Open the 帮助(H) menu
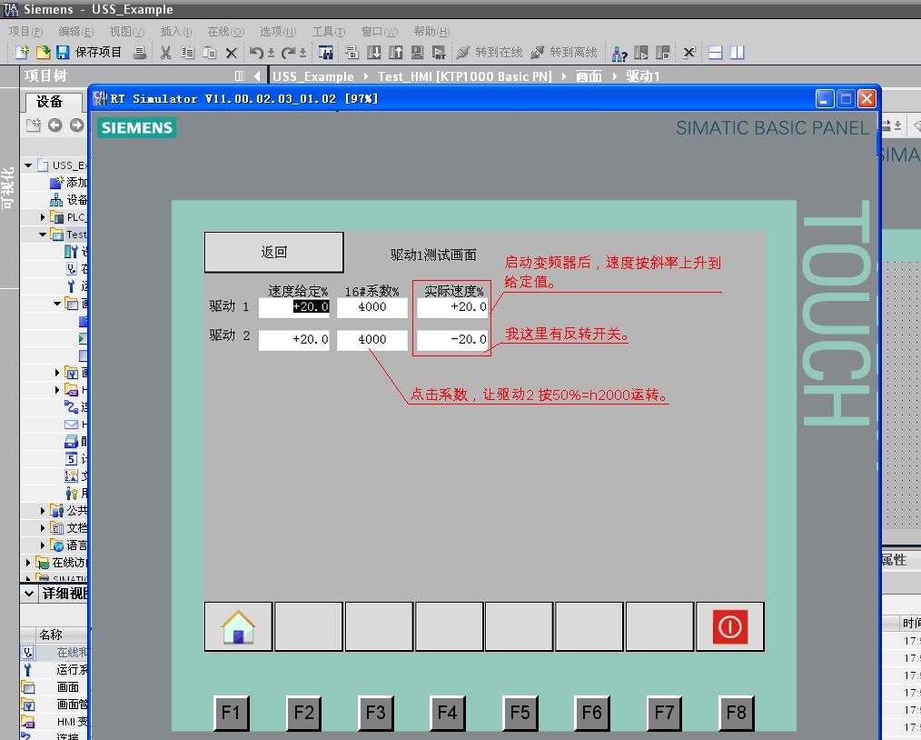Screen dimensions: 921x740 click(431, 31)
